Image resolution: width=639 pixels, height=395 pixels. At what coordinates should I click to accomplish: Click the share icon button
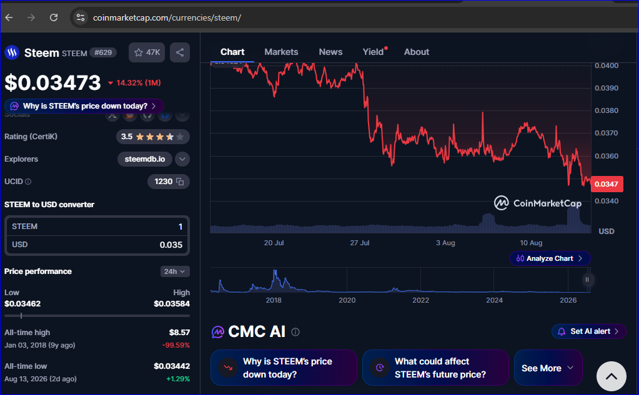tap(180, 52)
